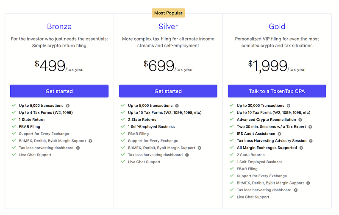Open plus icon next to Bronze BitMEX Margin Support
The height and width of the screenshot is (215, 339).
pos(90,141)
